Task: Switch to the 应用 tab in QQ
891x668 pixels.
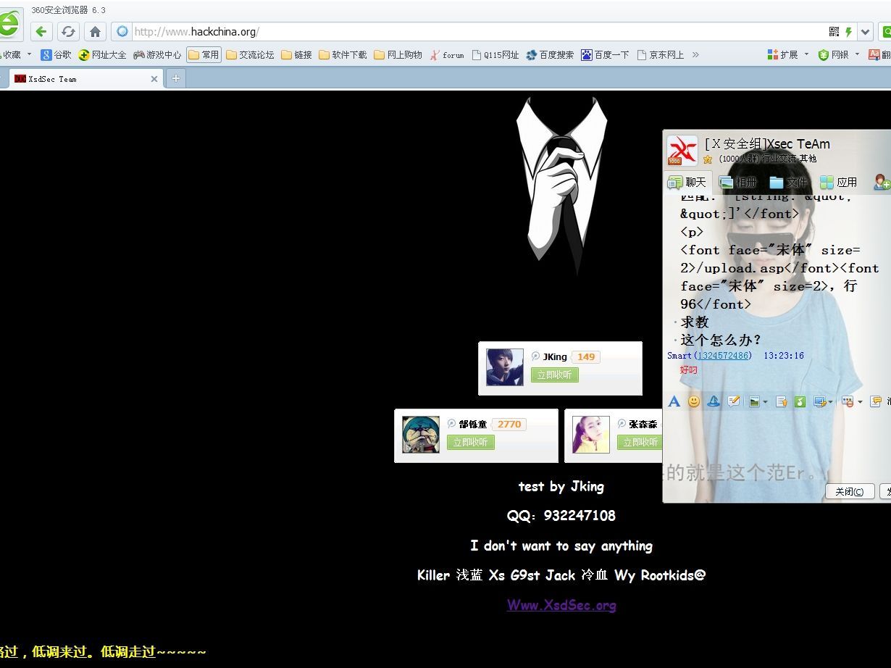Action: pyautogui.click(x=838, y=182)
